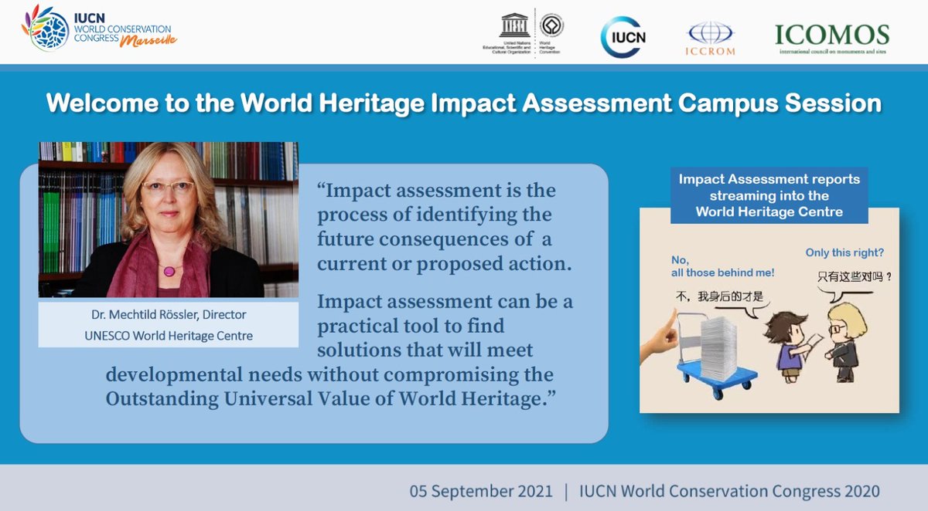The image size is (928, 511).
Task: Click the ICCROM globe logo
Action: coord(710,38)
